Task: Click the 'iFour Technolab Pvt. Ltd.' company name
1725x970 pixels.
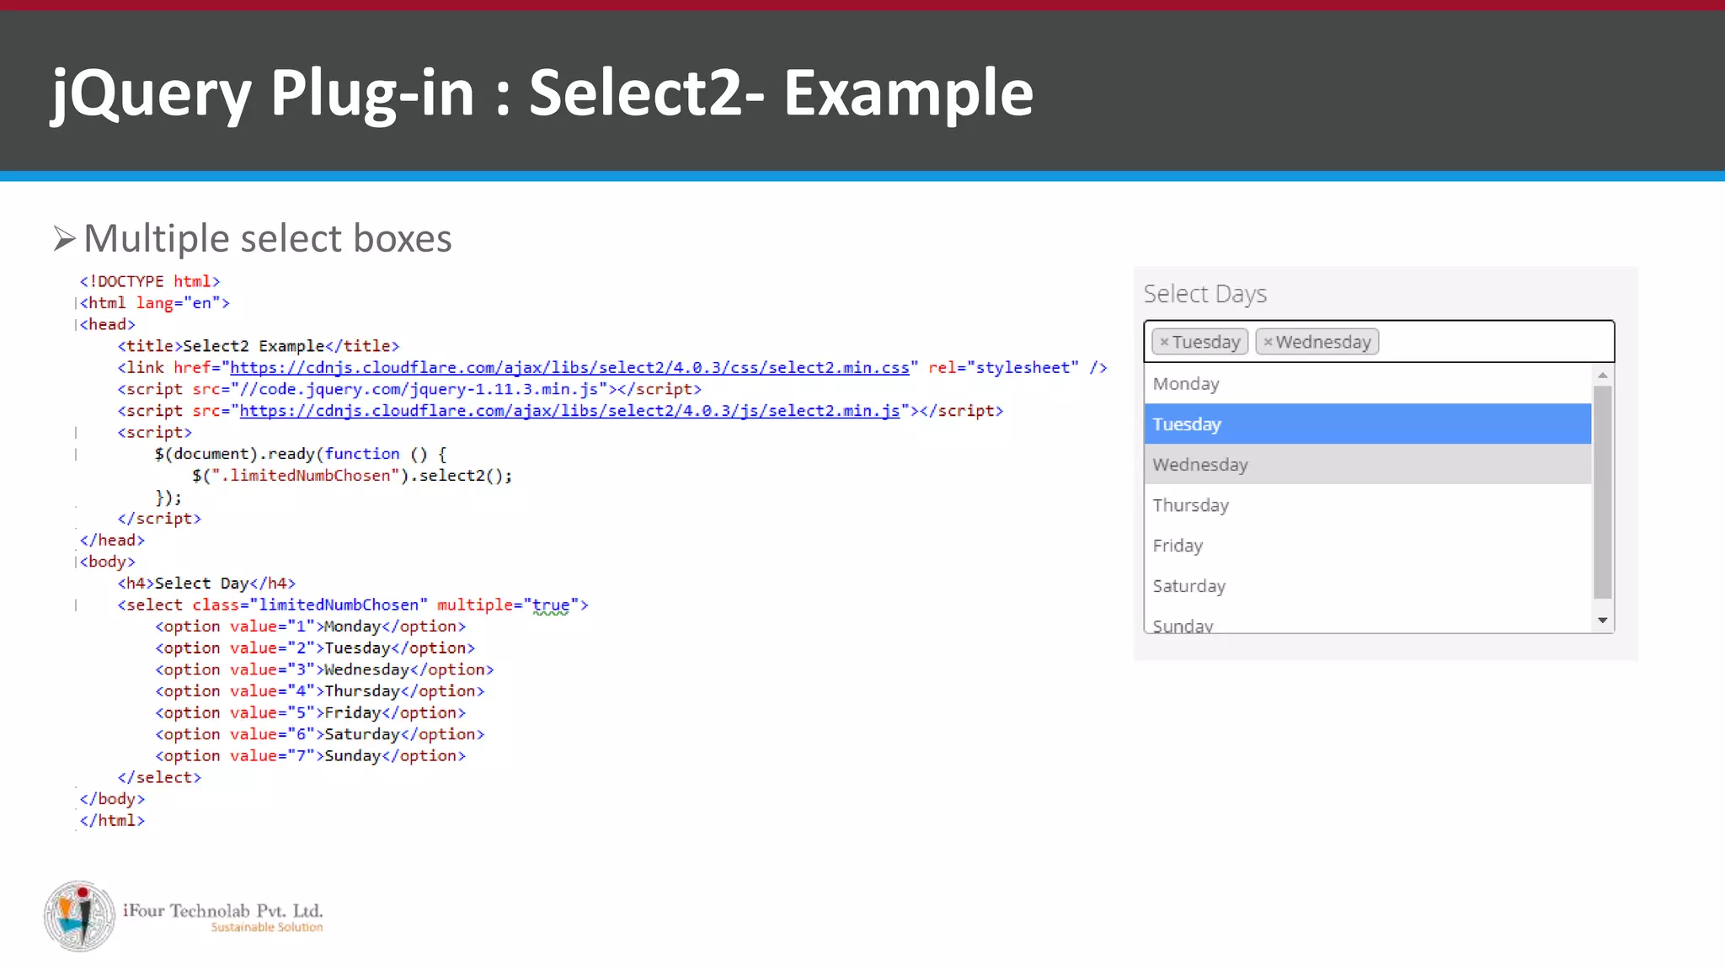Action: tap(223, 910)
